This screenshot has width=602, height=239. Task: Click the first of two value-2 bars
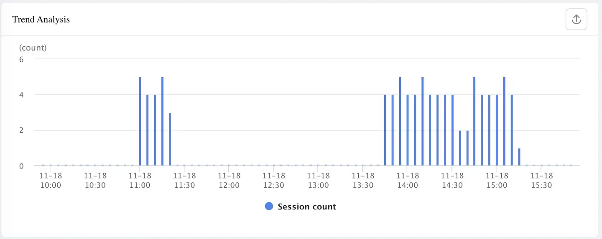[x=460, y=148]
